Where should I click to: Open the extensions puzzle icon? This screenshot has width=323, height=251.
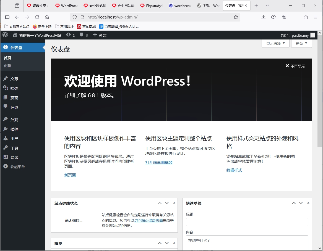[x=306, y=17]
